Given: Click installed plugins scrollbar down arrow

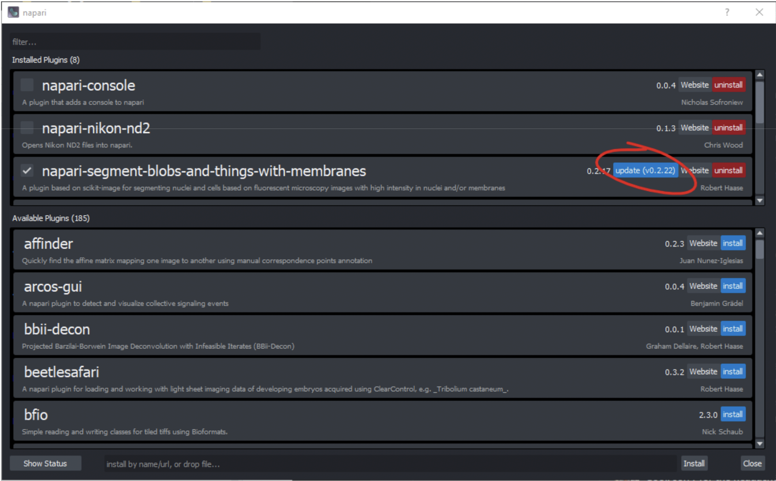Looking at the screenshot, I should click(x=760, y=200).
